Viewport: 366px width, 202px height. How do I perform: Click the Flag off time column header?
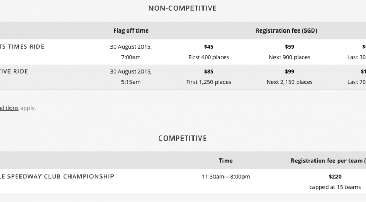131,30
